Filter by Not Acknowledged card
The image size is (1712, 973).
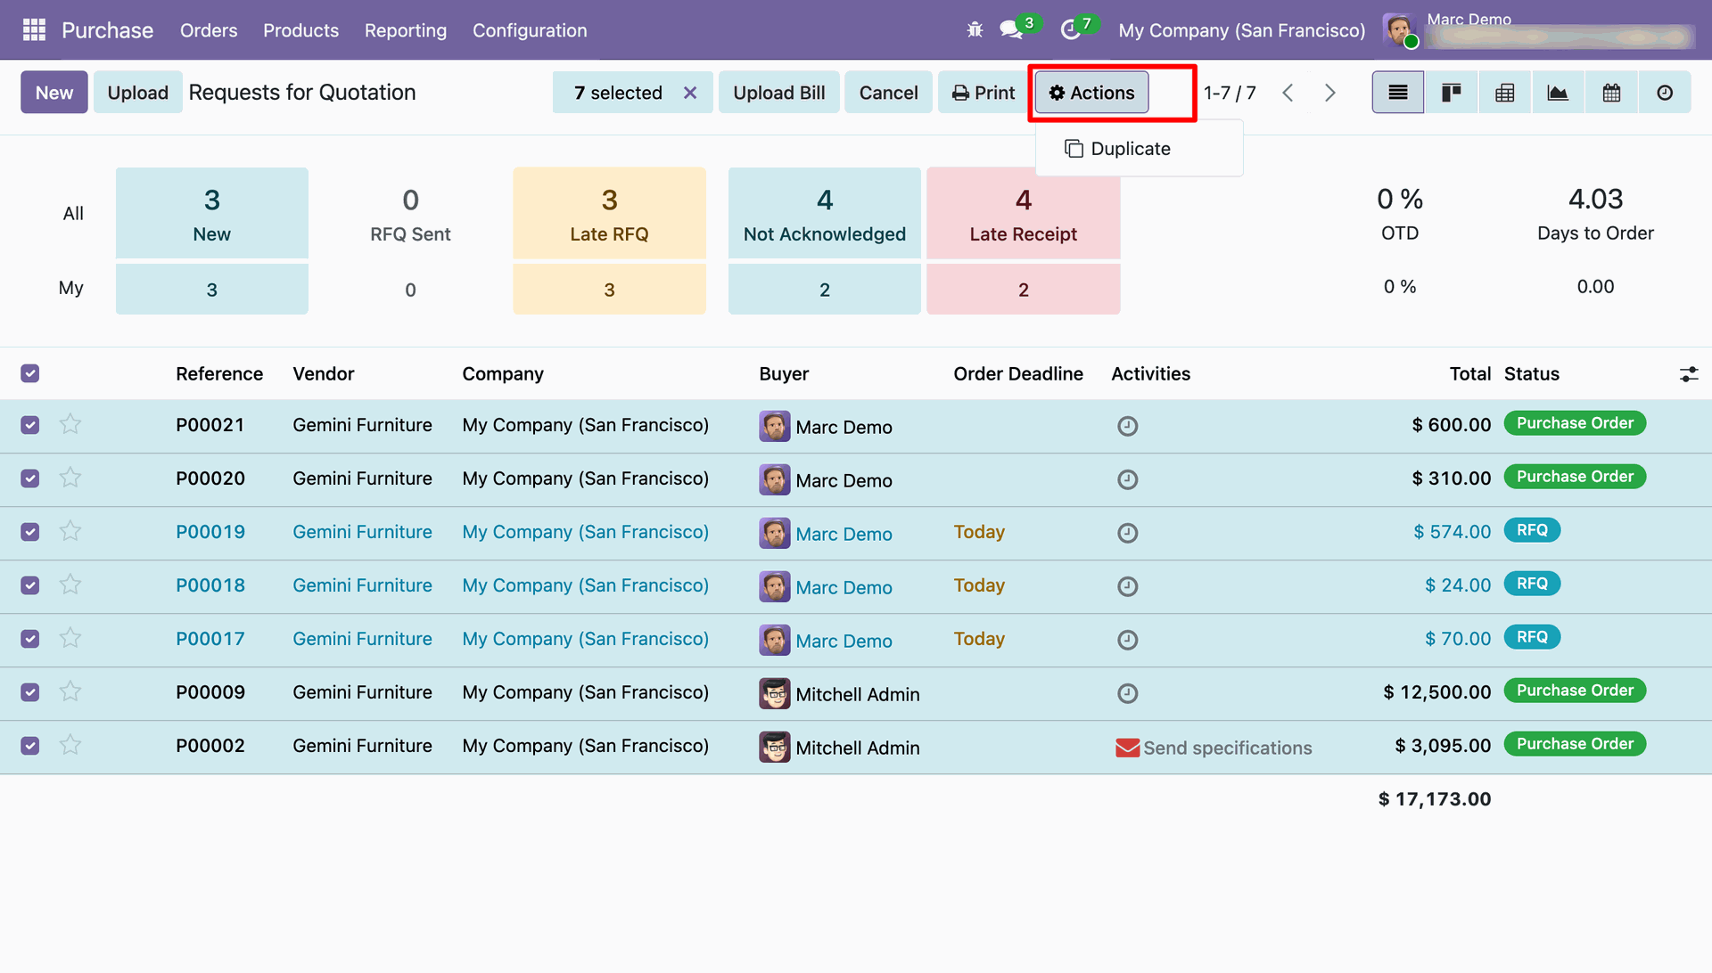pos(824,213)
